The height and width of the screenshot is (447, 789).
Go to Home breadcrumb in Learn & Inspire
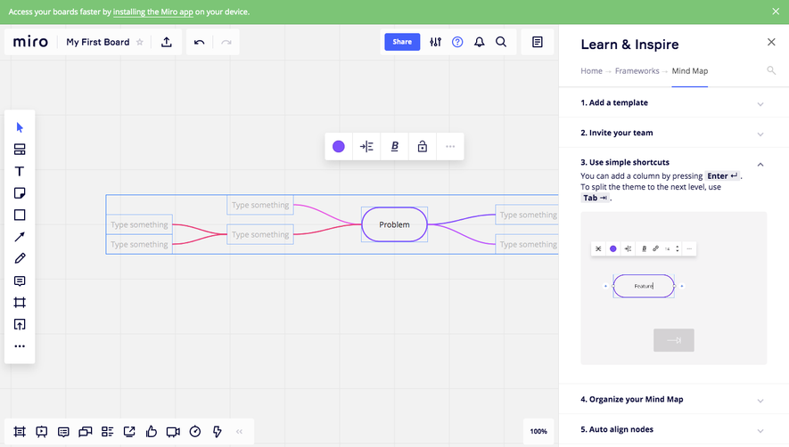(591, 71)
